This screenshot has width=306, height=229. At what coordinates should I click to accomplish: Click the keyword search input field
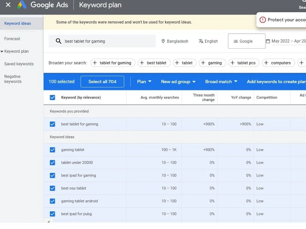click(102, 41)
